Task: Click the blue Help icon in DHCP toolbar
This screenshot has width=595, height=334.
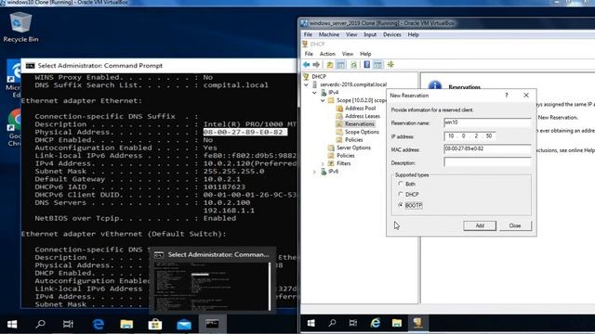Action: tap(367, 65)
